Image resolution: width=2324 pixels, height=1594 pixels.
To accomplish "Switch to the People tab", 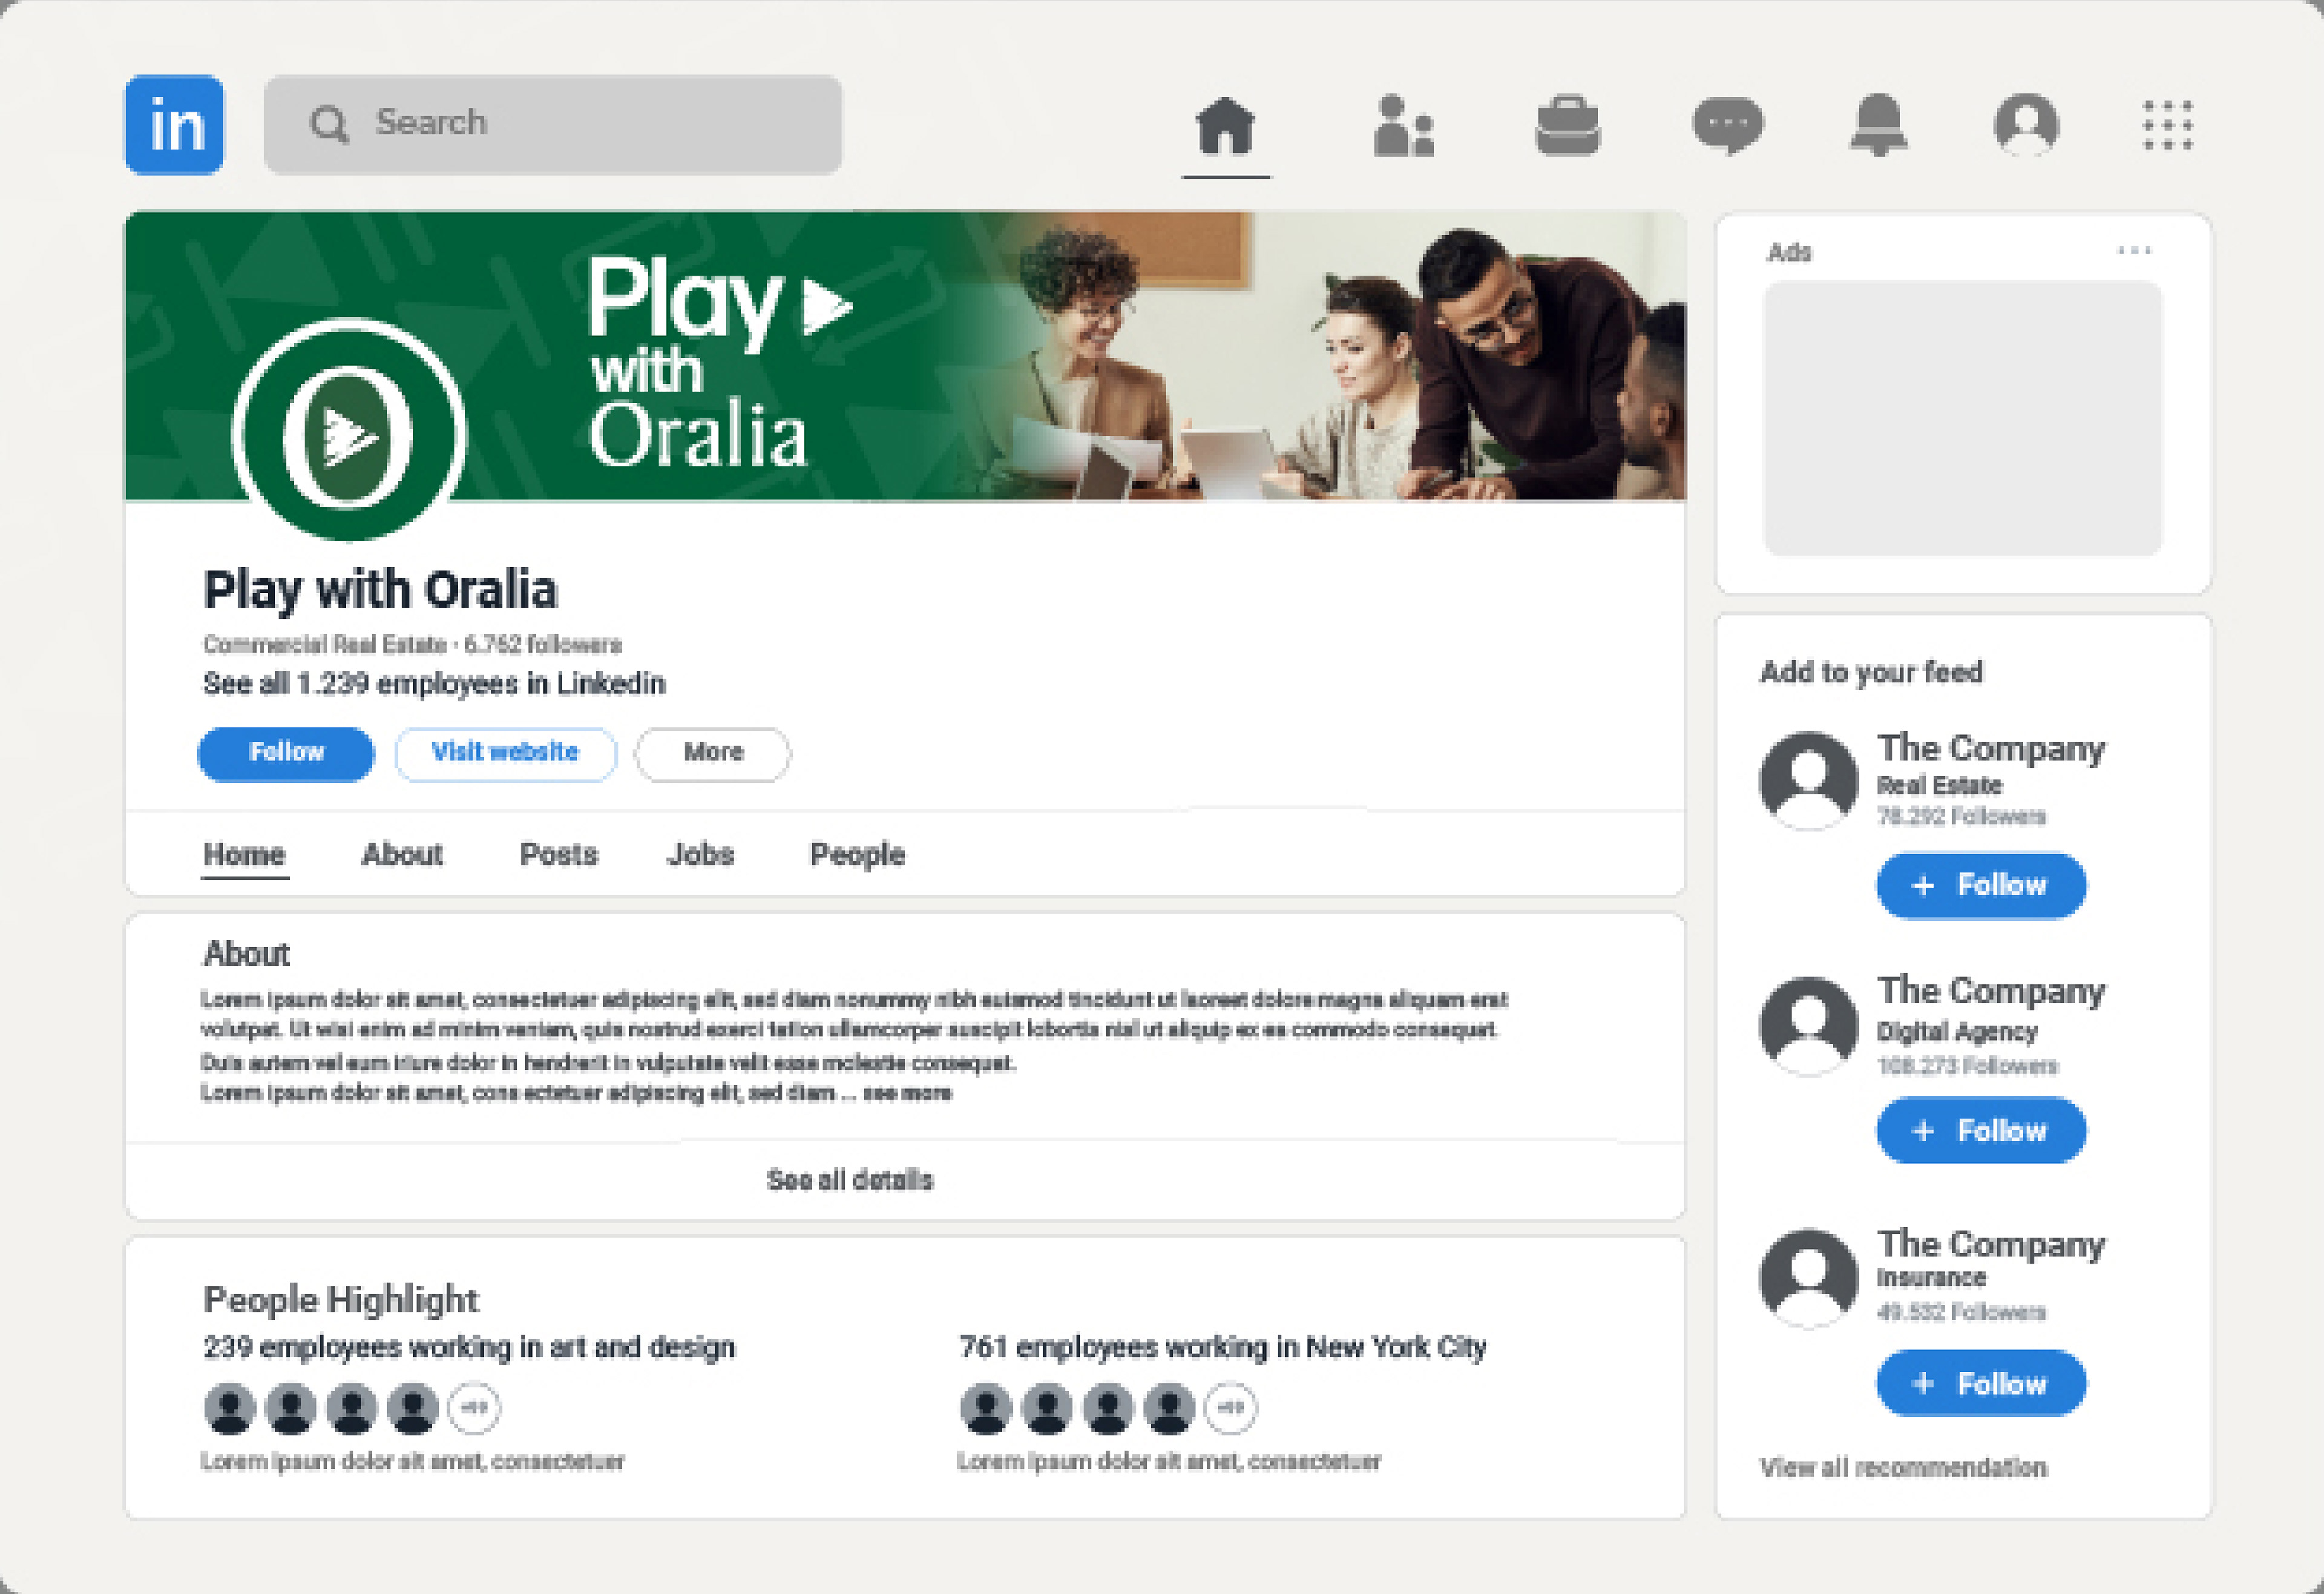I will 857,855.
